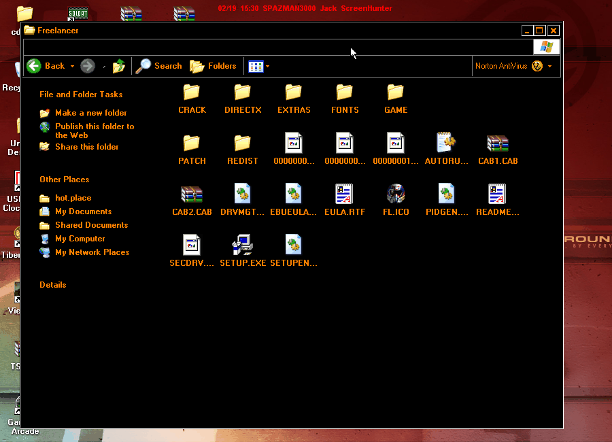Minimize the Freelancer window

(527, 31)
